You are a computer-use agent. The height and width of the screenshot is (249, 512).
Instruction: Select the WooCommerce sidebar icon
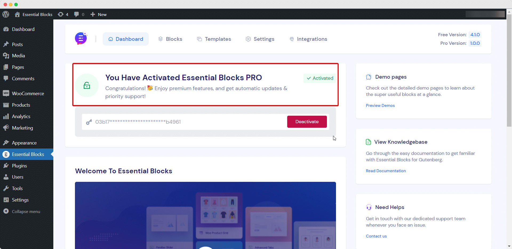click(6, 93)
